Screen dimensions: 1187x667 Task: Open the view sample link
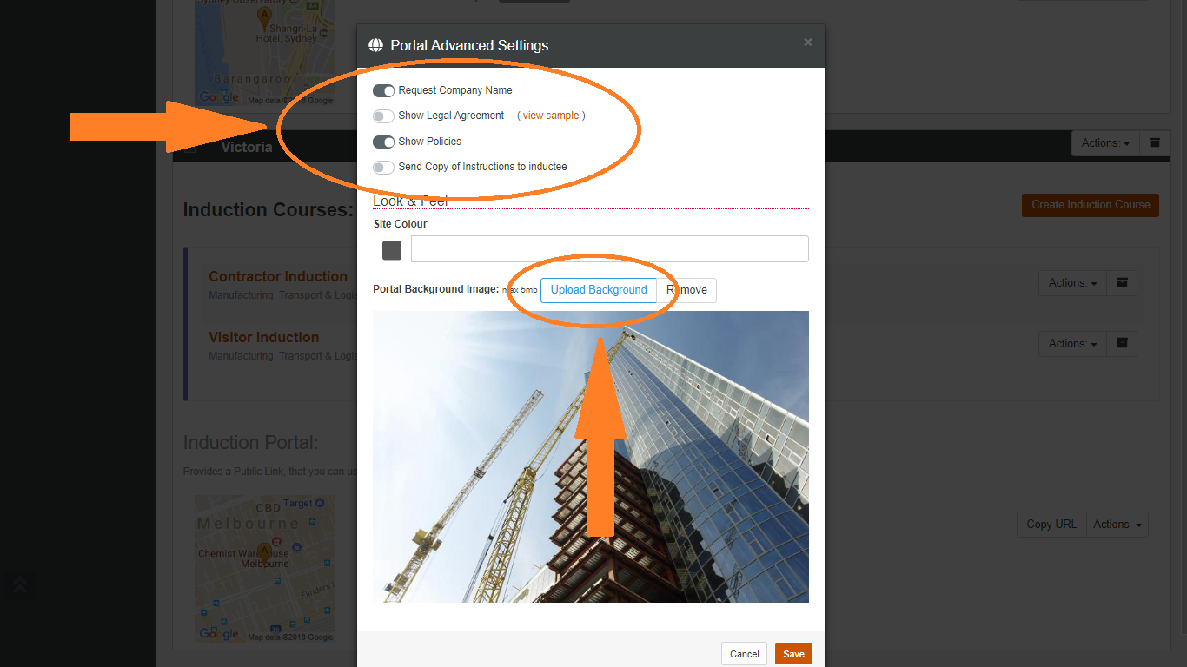coord(551,116)
